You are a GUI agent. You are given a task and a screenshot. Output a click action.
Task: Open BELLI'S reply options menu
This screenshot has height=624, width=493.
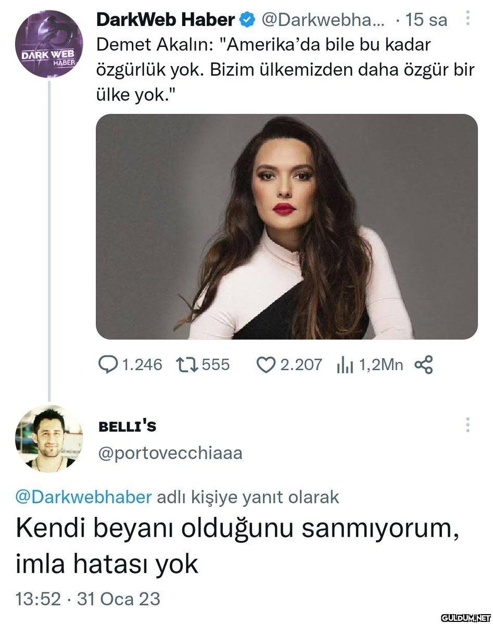pos(467,425)
